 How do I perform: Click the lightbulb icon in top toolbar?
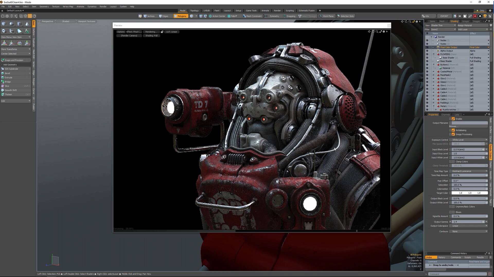pyautogui.click(x=485, y=16)
